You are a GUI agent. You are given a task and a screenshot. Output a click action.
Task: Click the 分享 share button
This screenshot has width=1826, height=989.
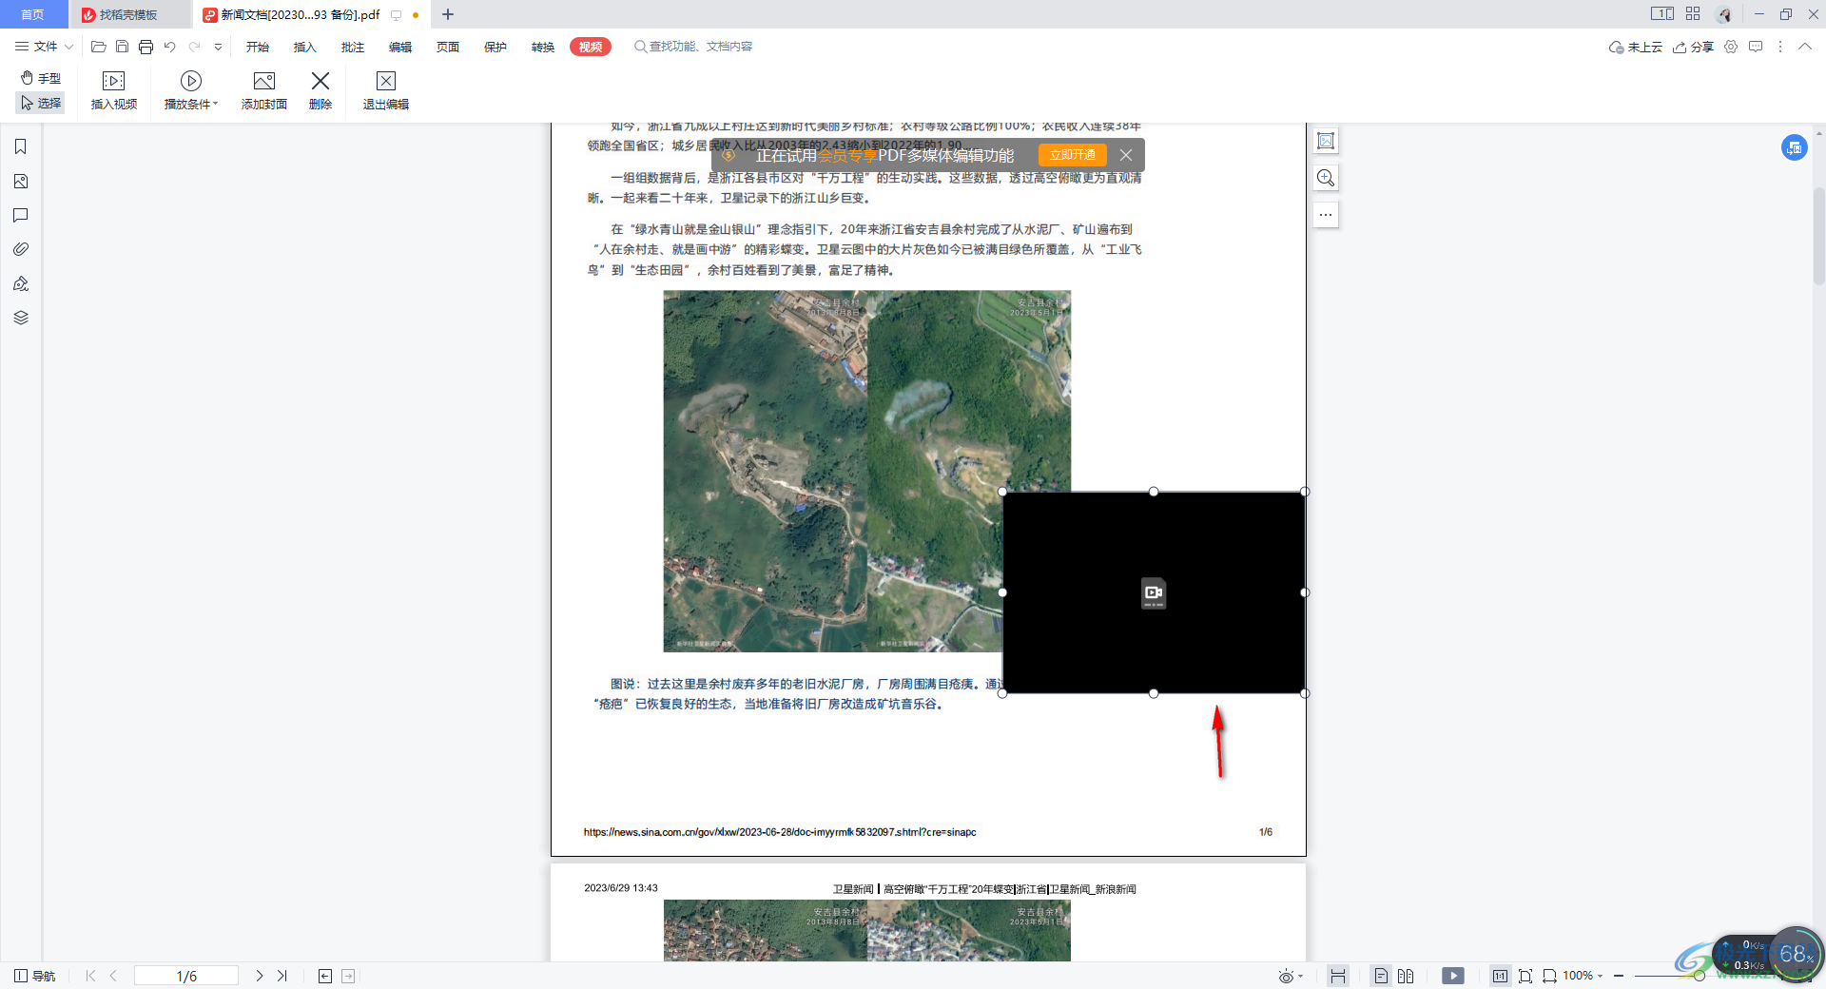[1694, 47]
